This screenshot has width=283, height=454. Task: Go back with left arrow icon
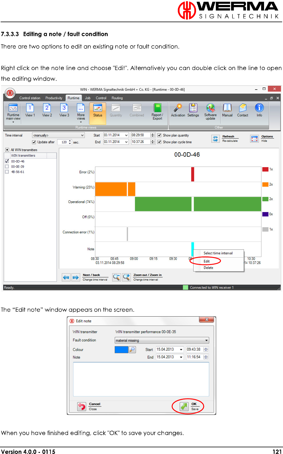point(66,277)
